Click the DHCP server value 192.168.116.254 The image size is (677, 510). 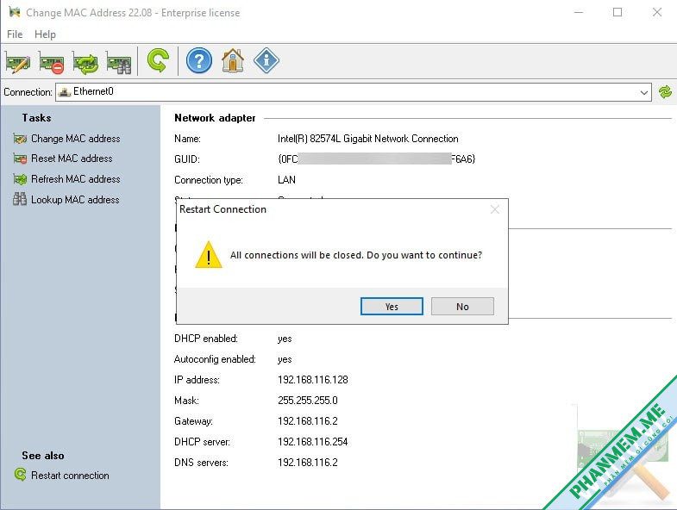pyautogui.click(x=313, y=442)
